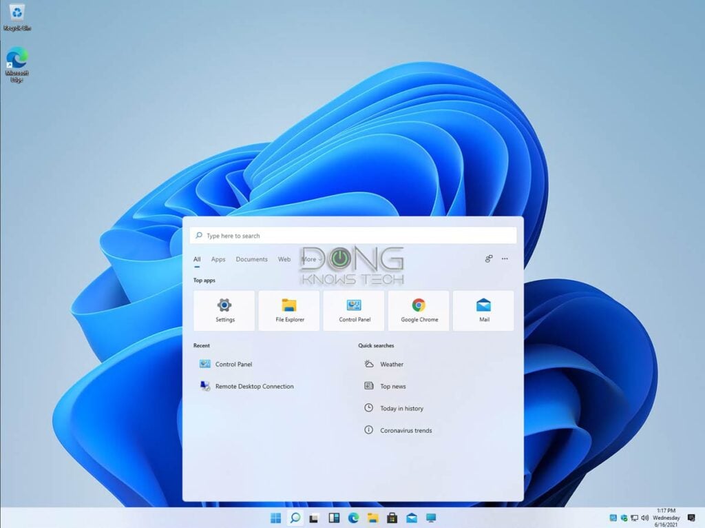Click the Search magnifier in the taskbar
The width and height of the screenshot is (705, 528).
click(x=295, y=518)
